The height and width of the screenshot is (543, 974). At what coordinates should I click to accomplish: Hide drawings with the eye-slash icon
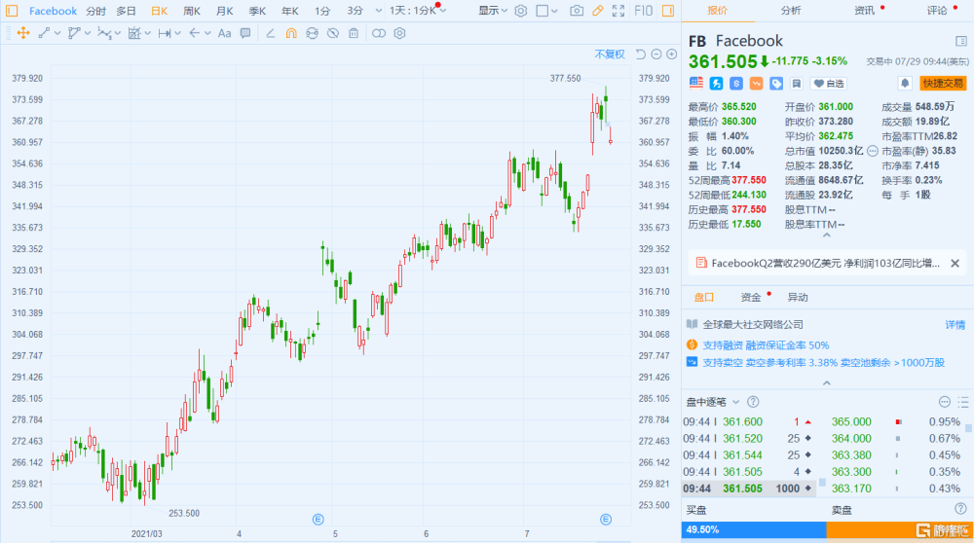point(333,33)
